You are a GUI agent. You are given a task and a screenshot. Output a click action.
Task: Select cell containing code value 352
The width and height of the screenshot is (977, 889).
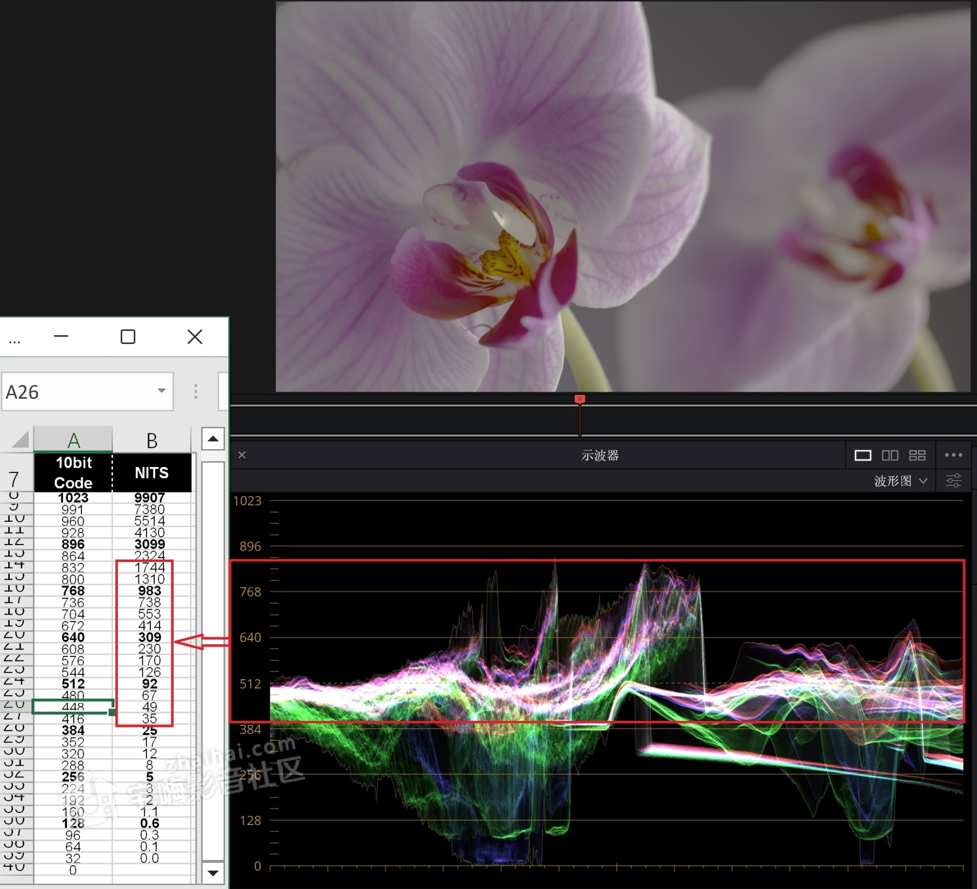pyautogui.click(x=73, y=742)
